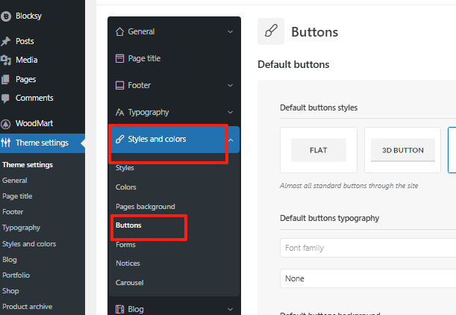Select the Buttons submenu item
Viewport: 456px width, 315px height.
(x=128, y=225)
